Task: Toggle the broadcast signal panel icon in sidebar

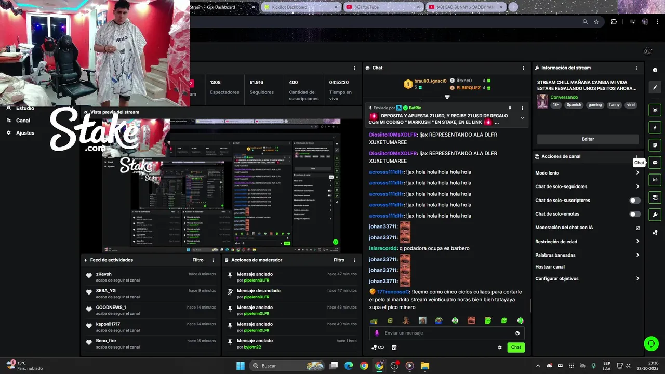Action: [x=655, y=180]
